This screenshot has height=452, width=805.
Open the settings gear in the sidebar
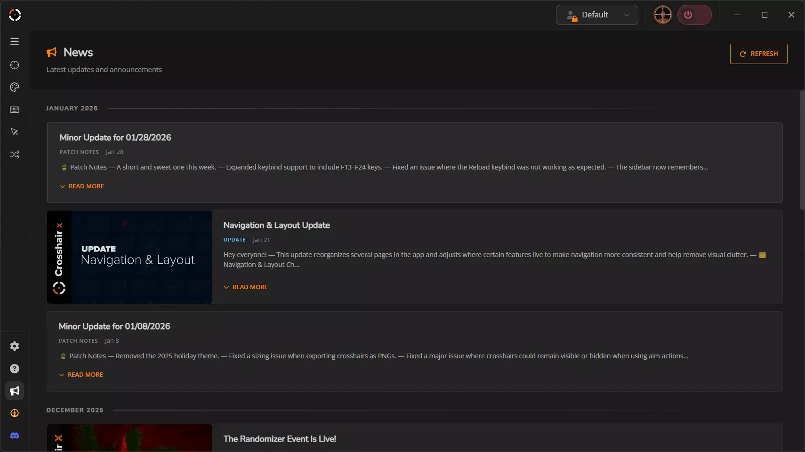coord(15,346)
